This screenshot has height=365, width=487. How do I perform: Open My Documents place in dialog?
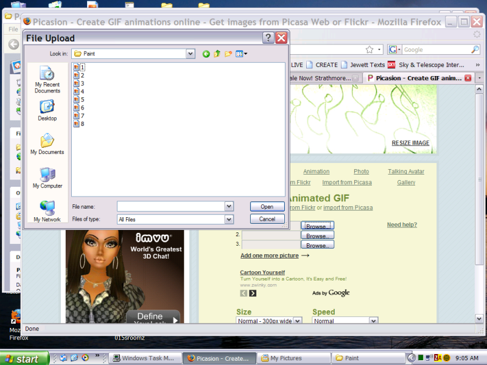47,144
